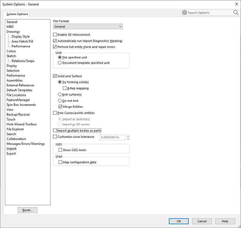
Task: Select Performance under Drawings
Action: 21,46
